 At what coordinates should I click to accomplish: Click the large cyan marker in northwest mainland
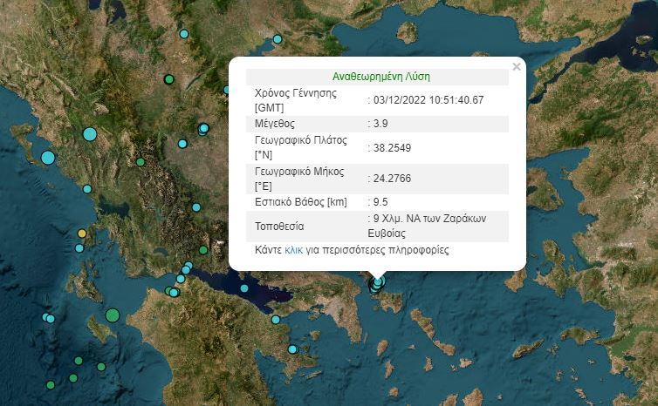[x=90, y=133]
